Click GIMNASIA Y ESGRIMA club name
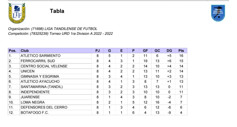The image size is (237, 127). (40, 77)
